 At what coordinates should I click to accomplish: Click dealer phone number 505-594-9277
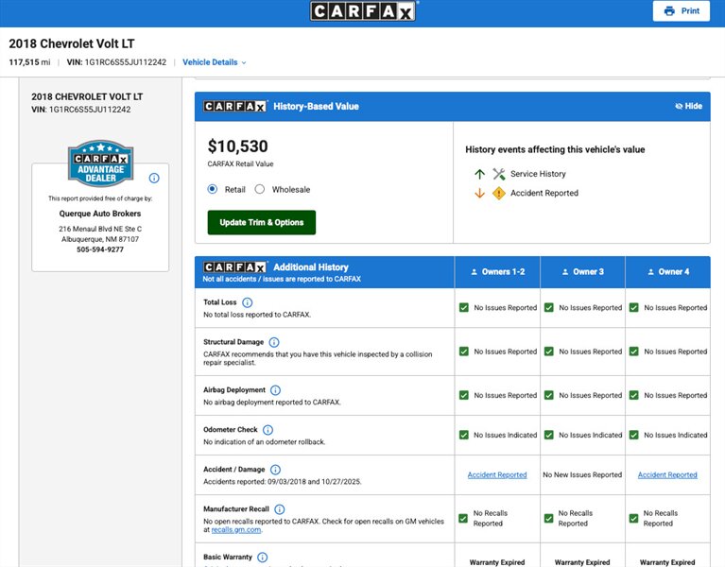[x=100, y=249]
